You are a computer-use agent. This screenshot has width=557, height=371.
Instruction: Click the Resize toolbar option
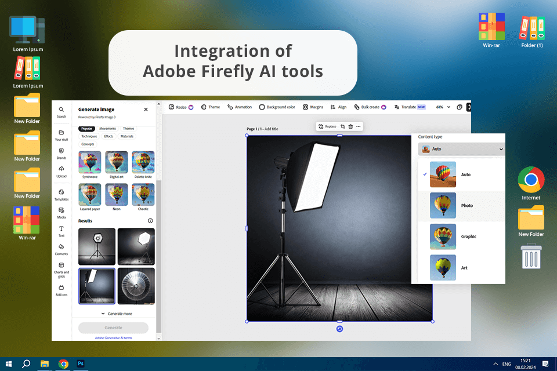point(181,107)
